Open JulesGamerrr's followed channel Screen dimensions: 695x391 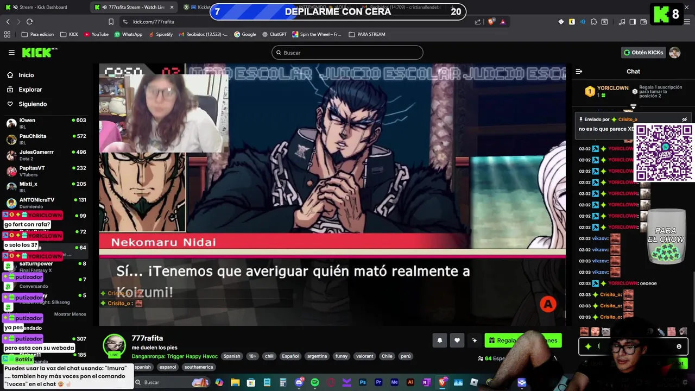point(46,155)
